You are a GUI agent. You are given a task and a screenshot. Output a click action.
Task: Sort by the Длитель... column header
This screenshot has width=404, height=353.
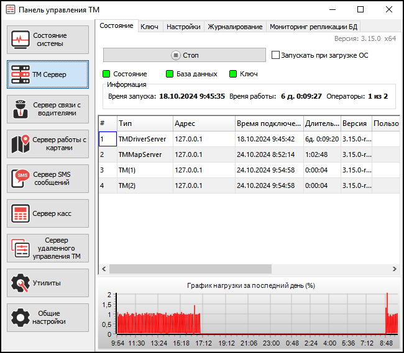click(x=322, y=123)
